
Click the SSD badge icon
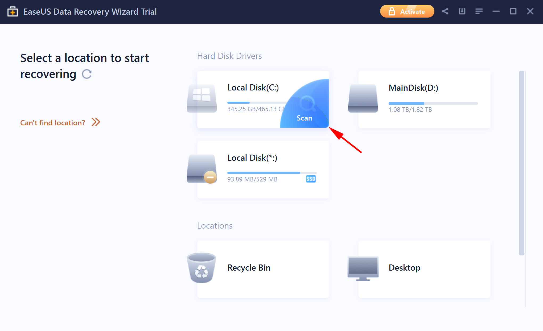pyautogui.click(x=311, y=179)
